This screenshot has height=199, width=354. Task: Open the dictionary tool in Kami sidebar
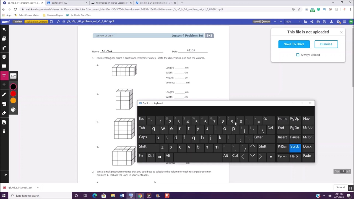4,38
